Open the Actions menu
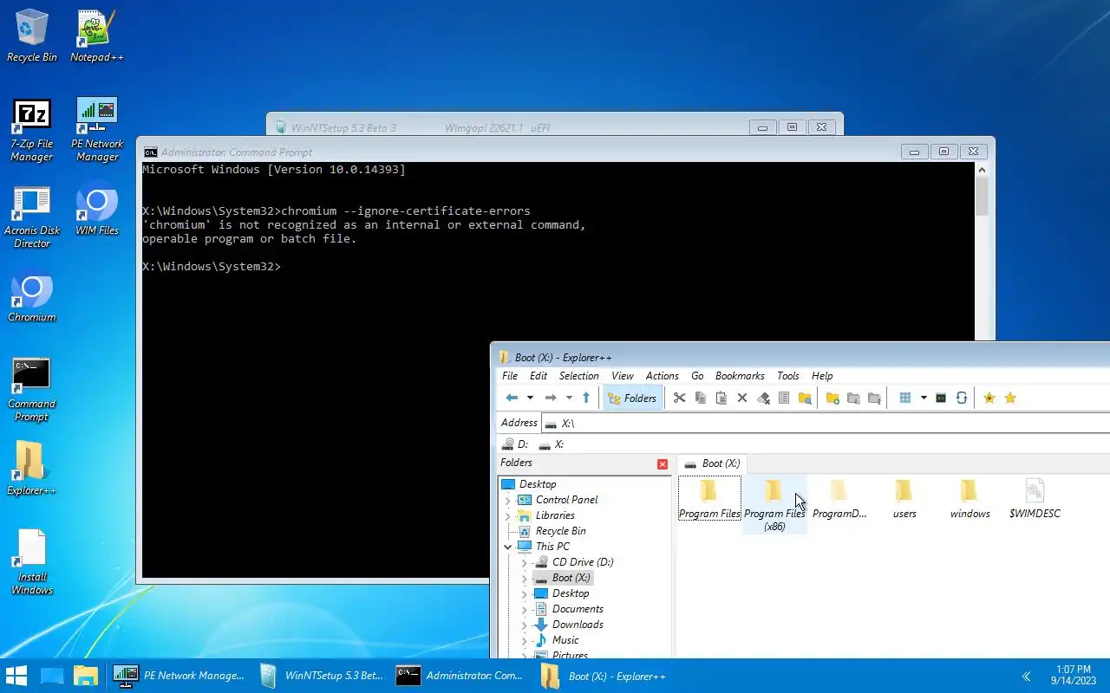 [662, 376]
